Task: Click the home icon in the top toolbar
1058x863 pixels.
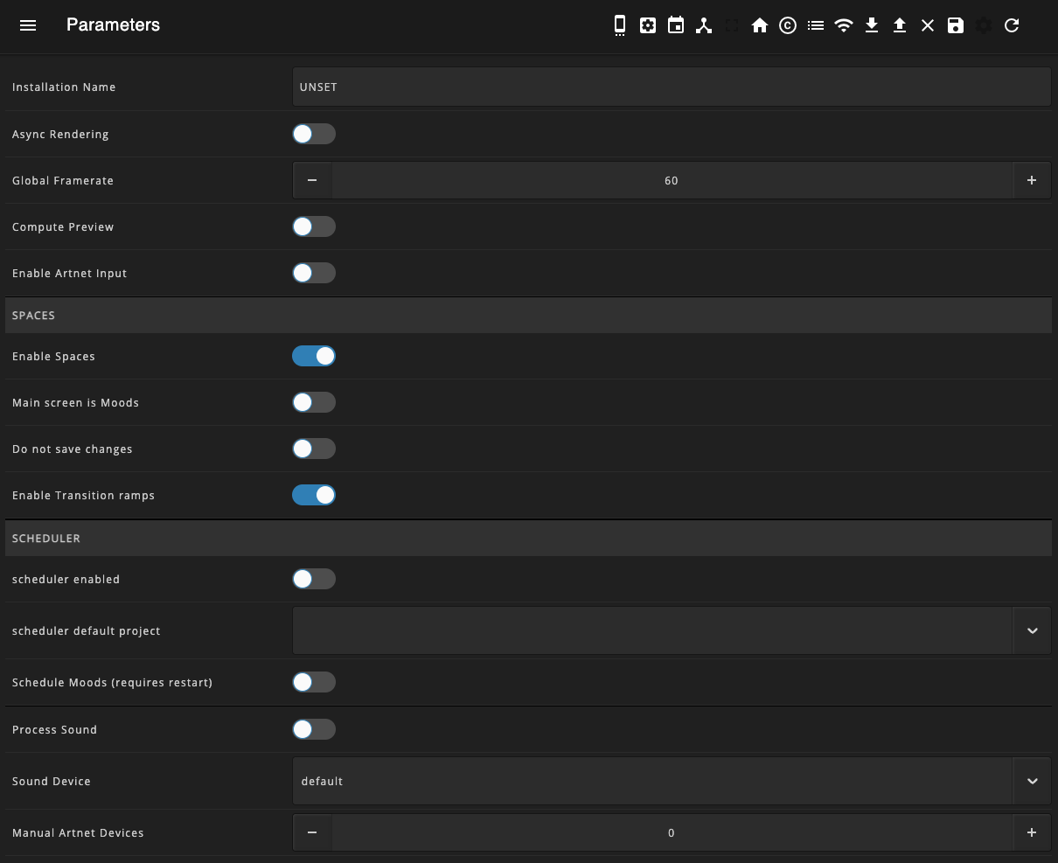Action: click(759, 25)
